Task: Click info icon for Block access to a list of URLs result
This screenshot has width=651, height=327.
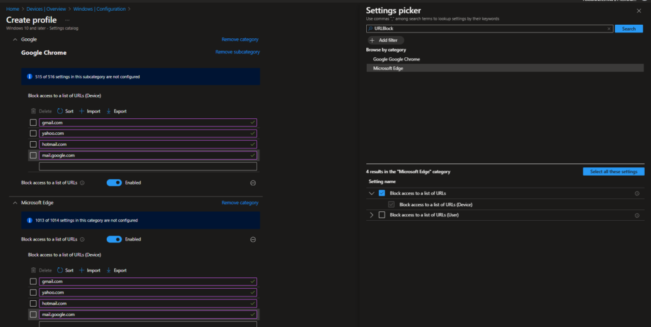Action: coord(637,193)
